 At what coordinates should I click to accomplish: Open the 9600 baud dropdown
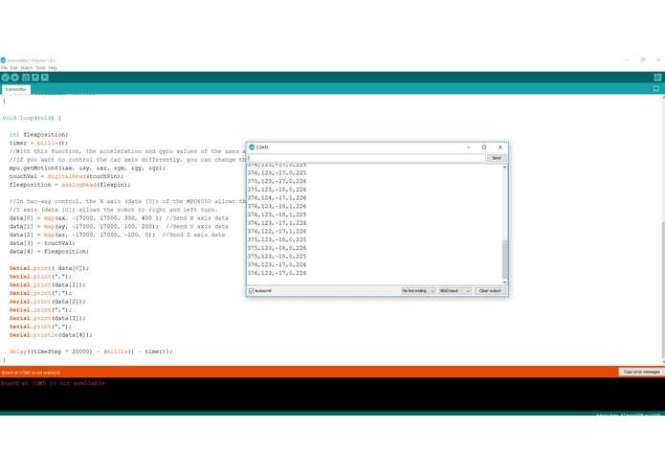pyautogui.click(x=454, y=291)
